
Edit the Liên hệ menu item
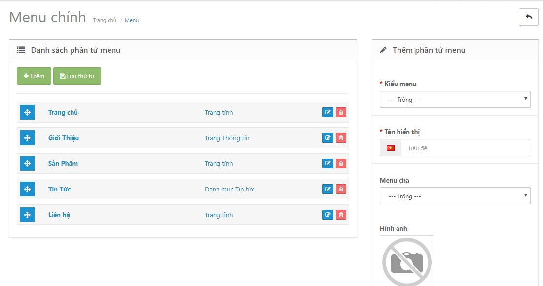coord(327,215)
